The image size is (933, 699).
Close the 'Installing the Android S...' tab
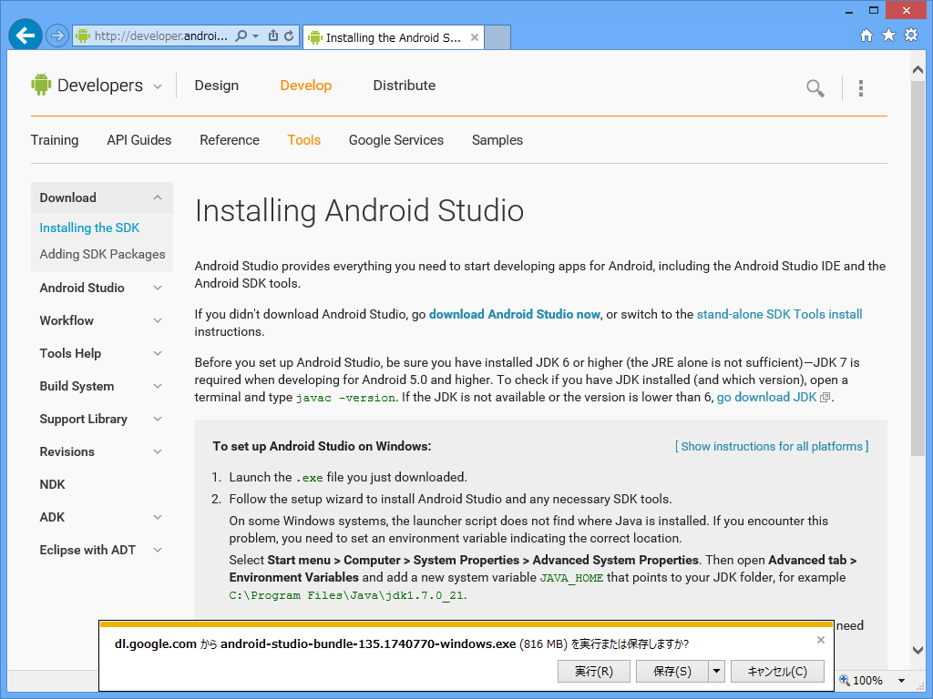click(x=474, y=37)
